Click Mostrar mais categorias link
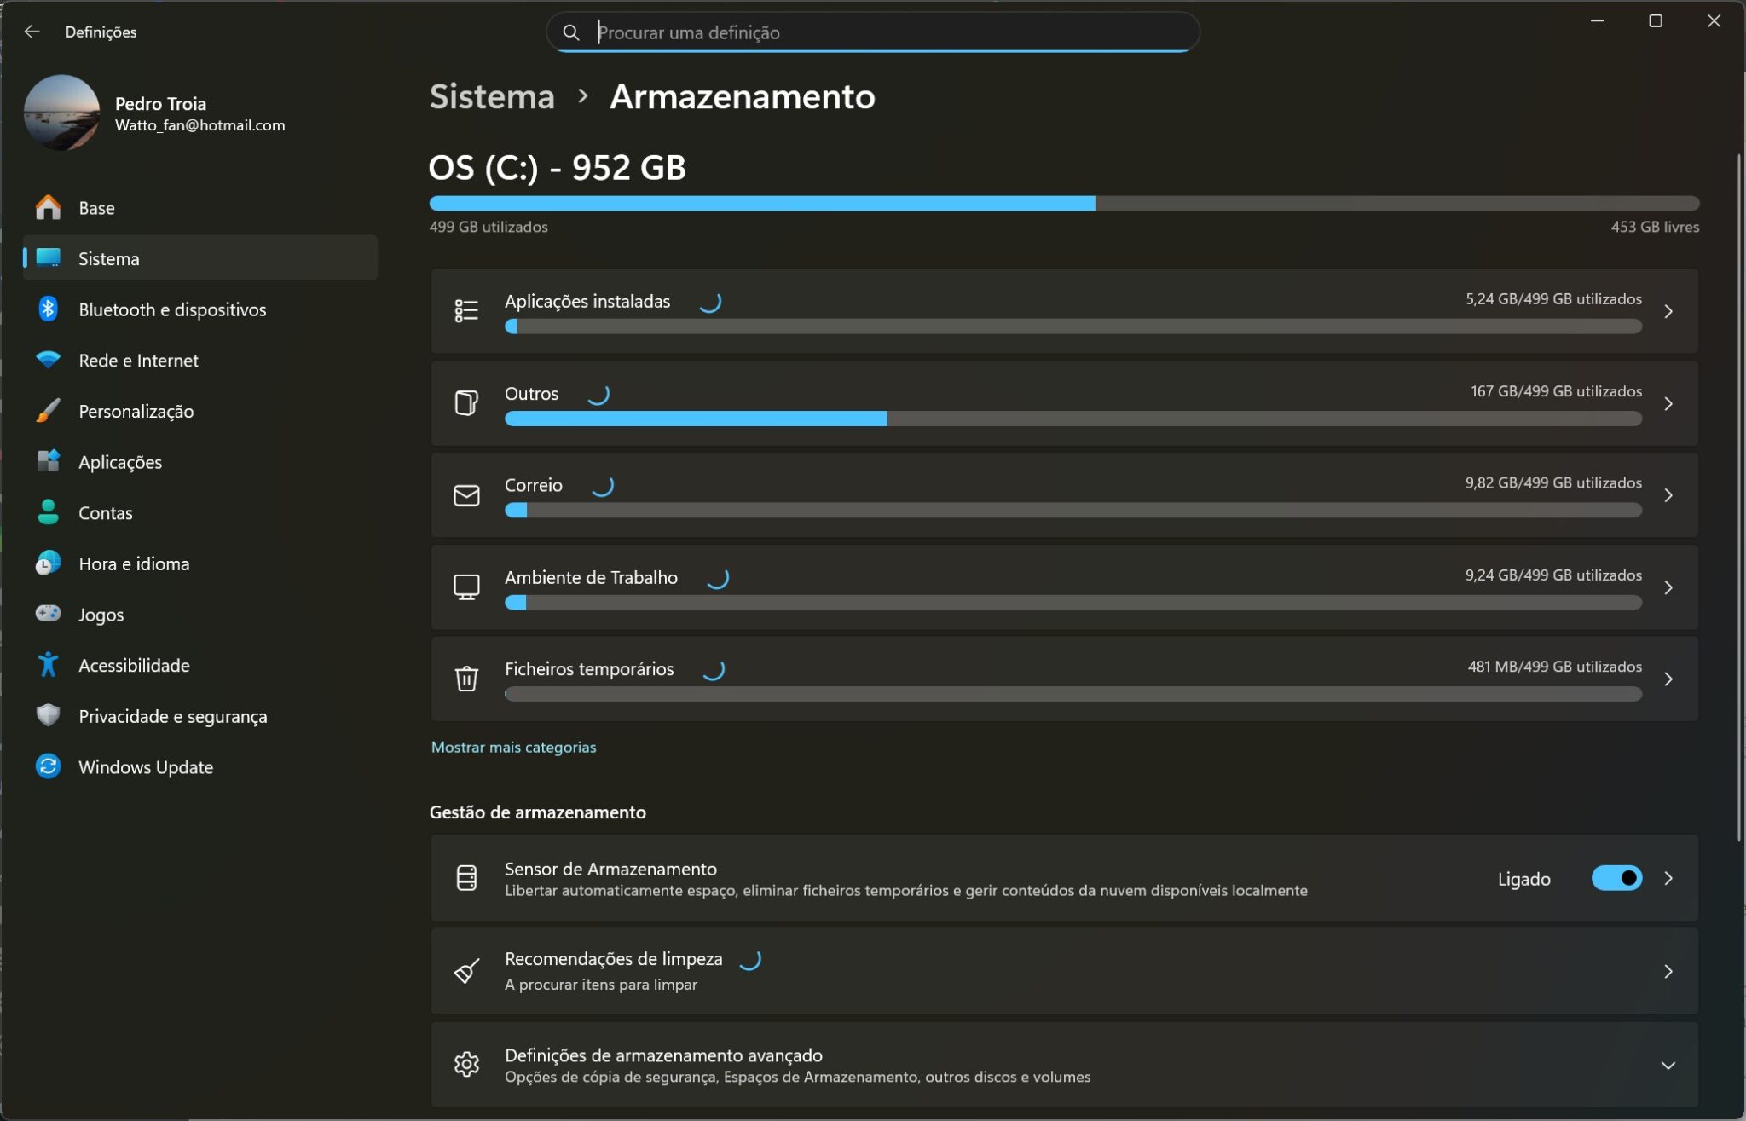The height and width of the screenshot is (1121, 1746). (513, 747)
